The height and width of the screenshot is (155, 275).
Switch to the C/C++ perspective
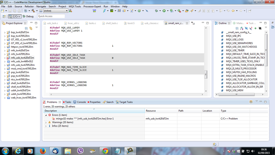(15, 16)
